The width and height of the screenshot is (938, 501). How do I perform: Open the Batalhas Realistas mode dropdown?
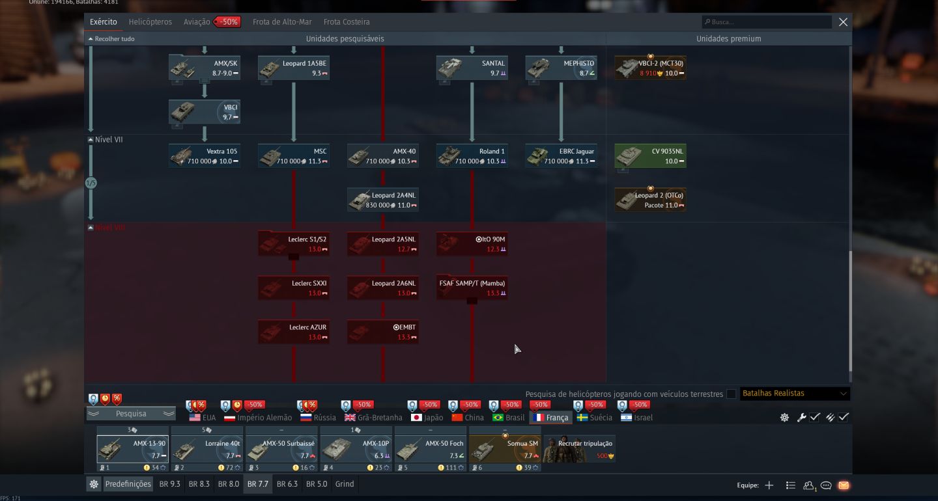(795, 394)
